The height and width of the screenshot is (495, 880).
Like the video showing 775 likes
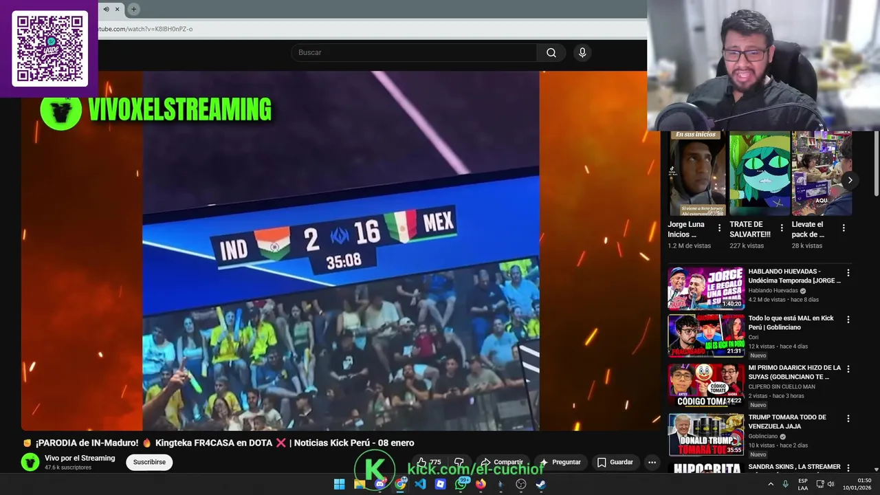(430, 462)
